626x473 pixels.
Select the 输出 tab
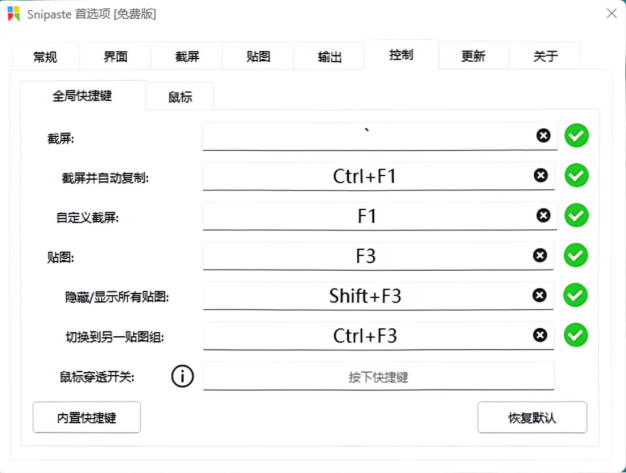tap(329, 55)
